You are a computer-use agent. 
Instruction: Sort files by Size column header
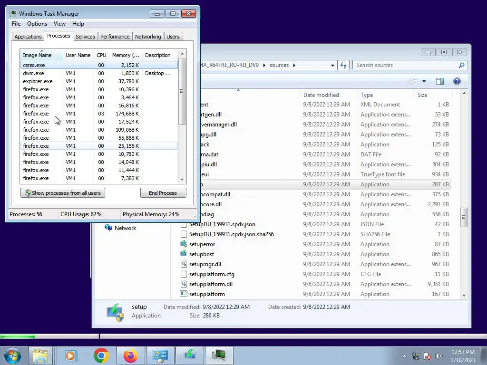[x=433, y=95]
